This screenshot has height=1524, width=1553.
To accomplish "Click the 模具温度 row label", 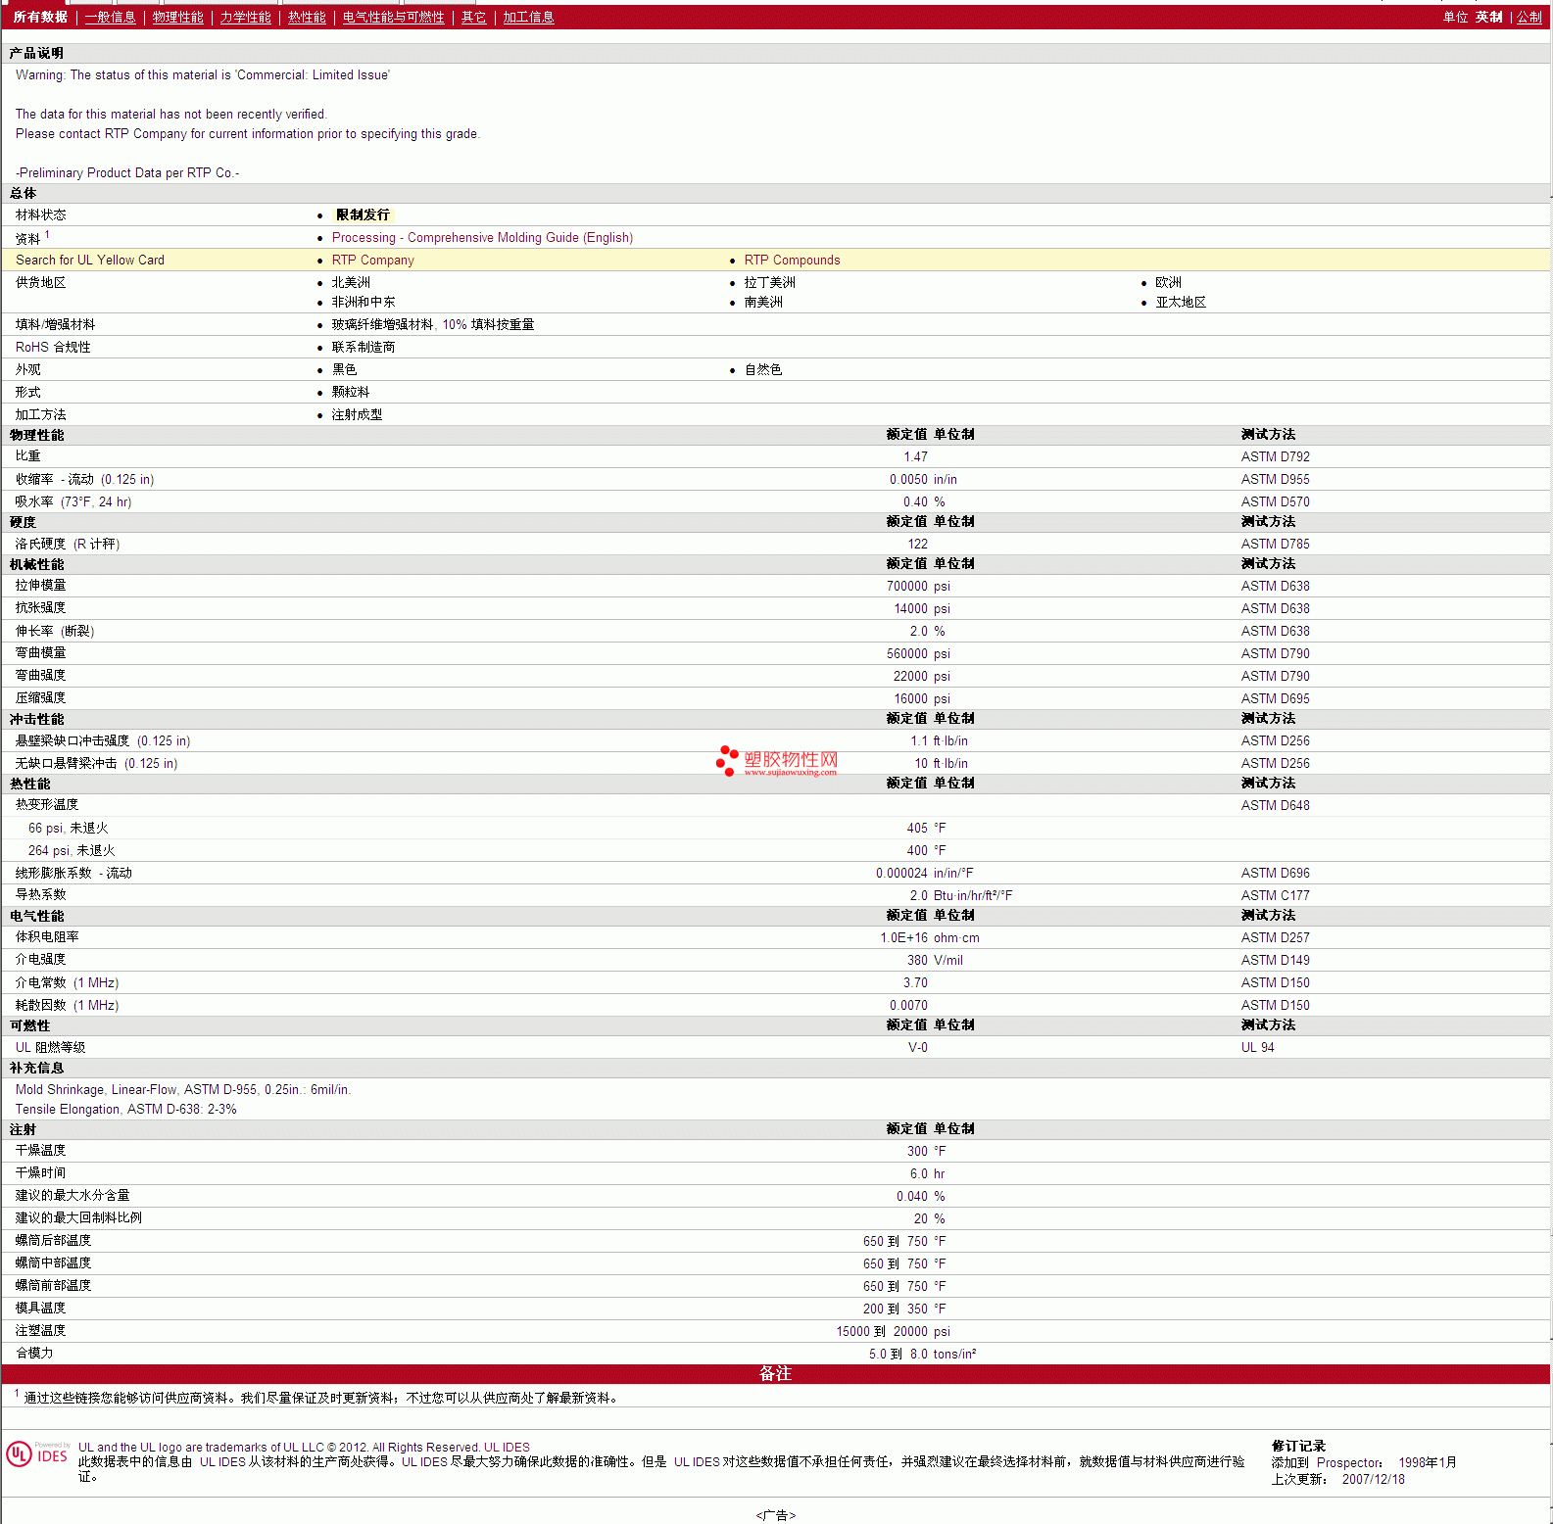I will pyautogui.click(x=40, y=1308).
